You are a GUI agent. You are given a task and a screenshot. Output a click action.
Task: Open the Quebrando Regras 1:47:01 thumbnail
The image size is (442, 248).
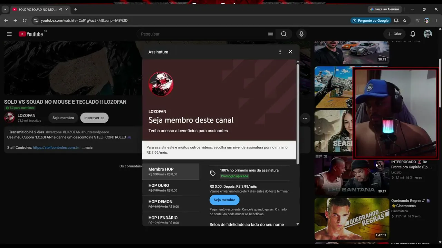(352, 219)
